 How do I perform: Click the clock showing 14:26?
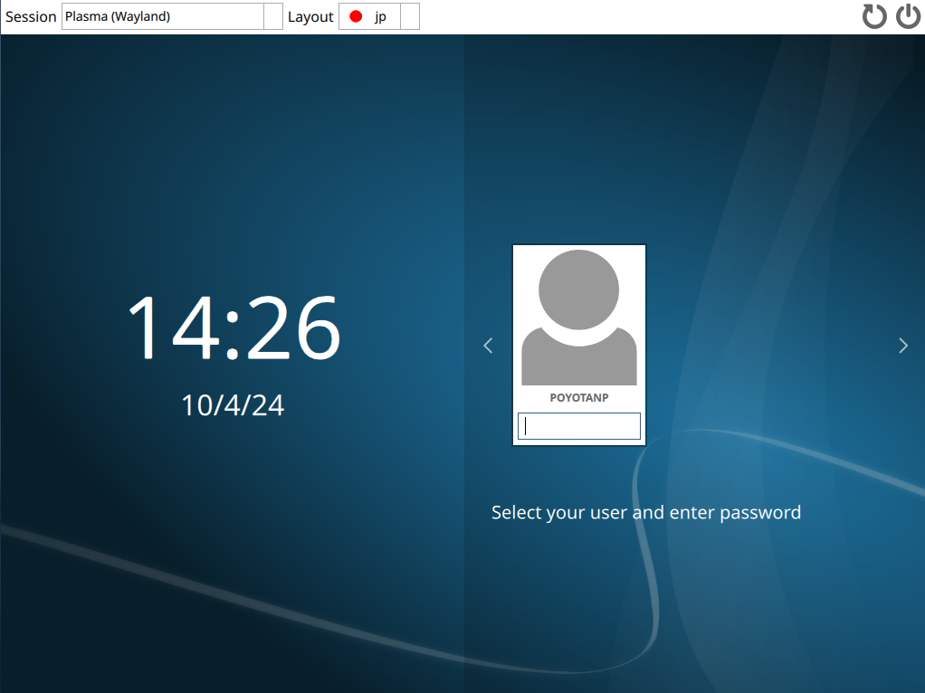(x=234, y=330)
